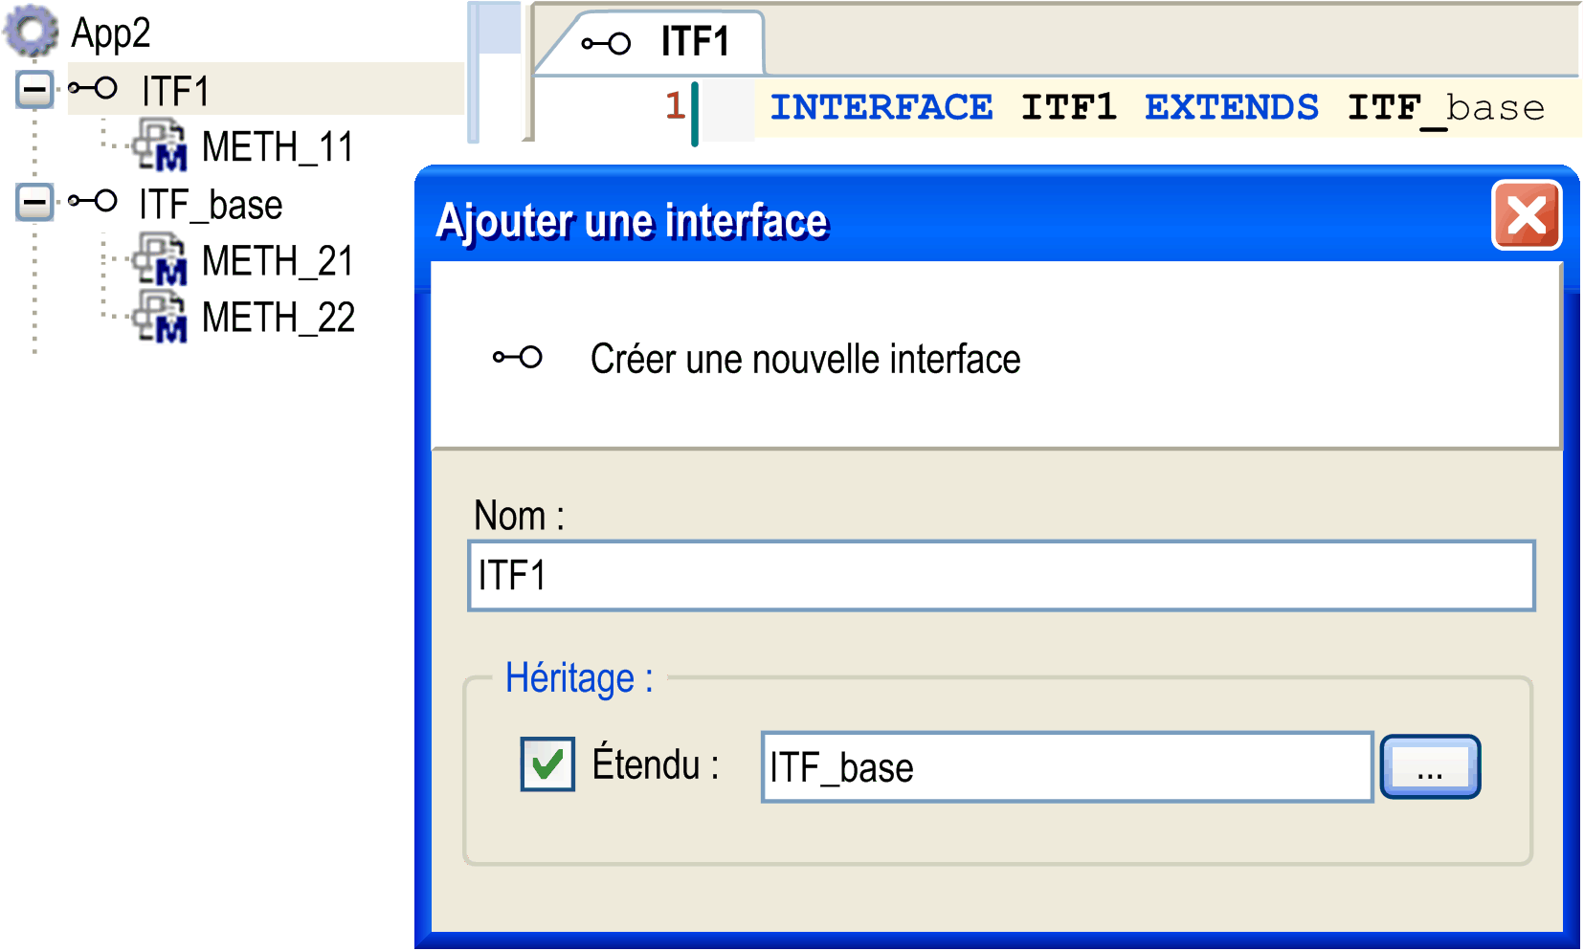1584x951 pixels.
Task: Click the Étendu field containing ITF_base
Action: pos(1067,767)
